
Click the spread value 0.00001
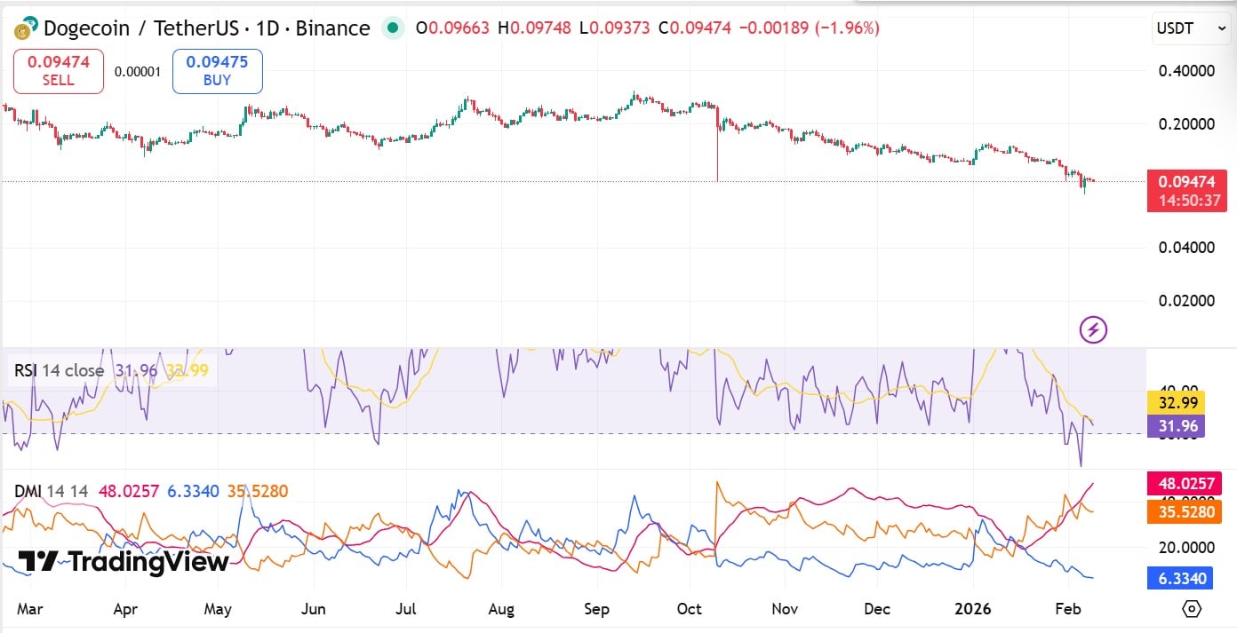coord(139,71)
